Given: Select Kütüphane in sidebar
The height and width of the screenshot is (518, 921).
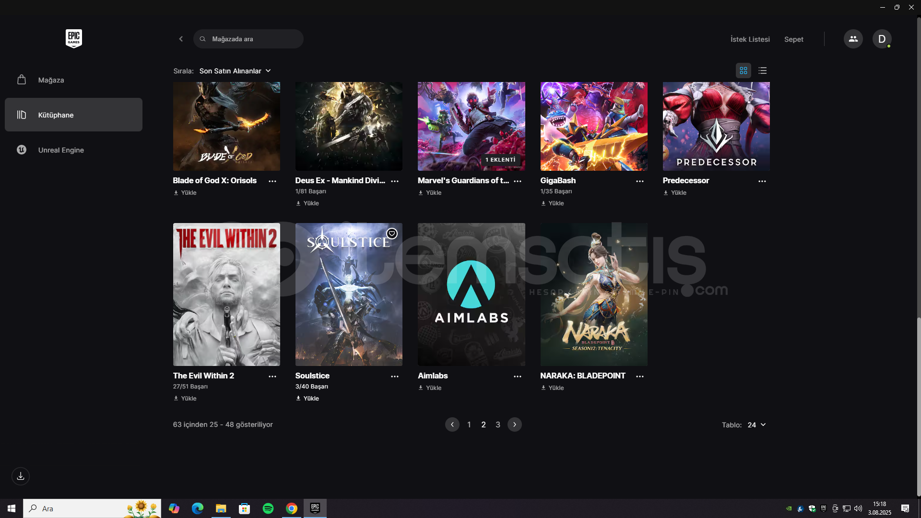Looking at the screenshot, I should (73, 115).
